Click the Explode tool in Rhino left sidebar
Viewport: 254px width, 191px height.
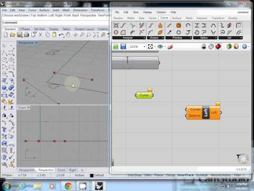pos(11,102)
